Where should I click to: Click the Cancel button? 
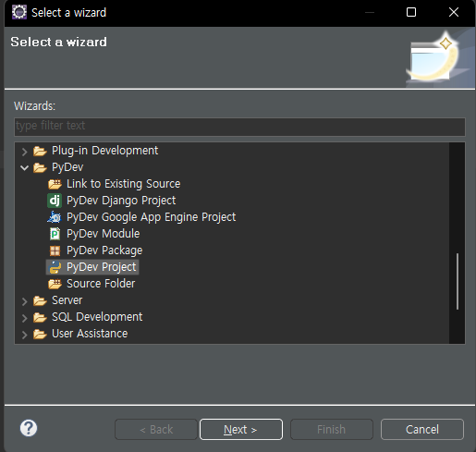click(422, 429)
